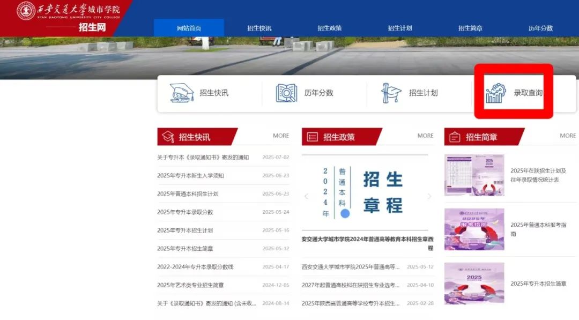This screenshot has height=320, width=579.
Task: Click MORE next to 招生政策
Action: point(426,136)
